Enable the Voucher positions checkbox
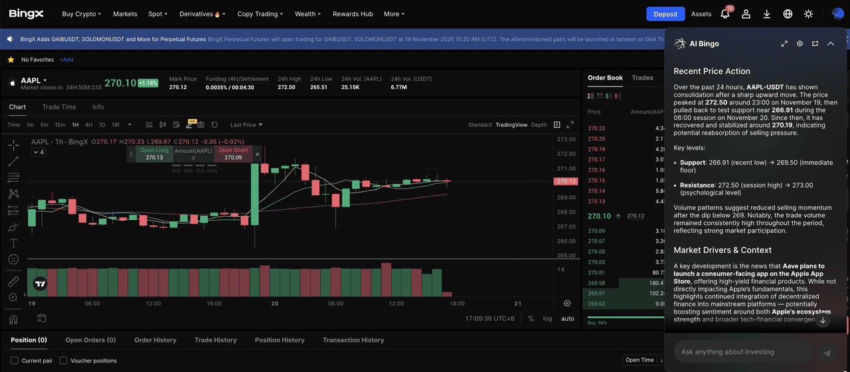 tap(64, 361)
